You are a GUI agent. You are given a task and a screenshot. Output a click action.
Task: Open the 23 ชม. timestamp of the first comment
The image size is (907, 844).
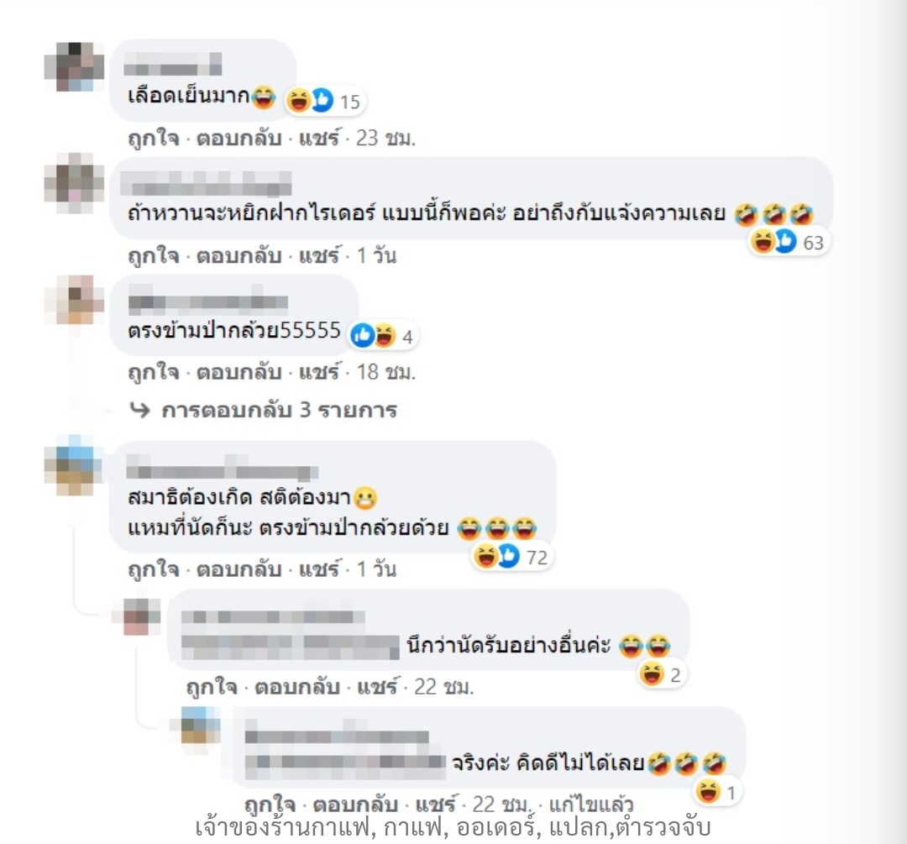385,139
